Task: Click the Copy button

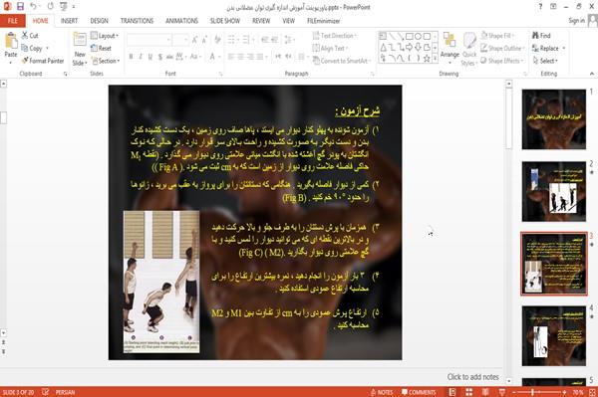Action: 31,49
